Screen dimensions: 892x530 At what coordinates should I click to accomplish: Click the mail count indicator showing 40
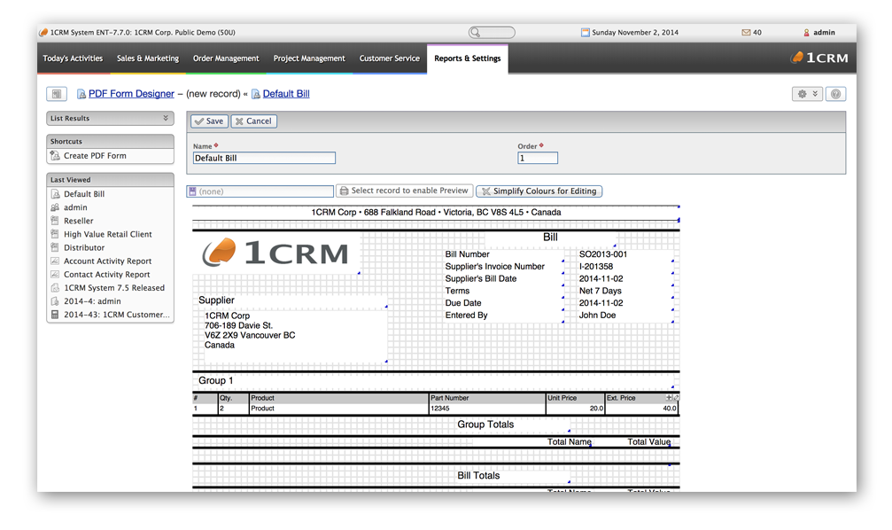pos(750,31)
